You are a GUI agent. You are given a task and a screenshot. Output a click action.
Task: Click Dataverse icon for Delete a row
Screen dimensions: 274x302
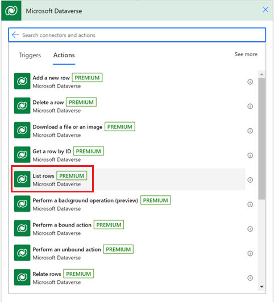pos(22,106)
